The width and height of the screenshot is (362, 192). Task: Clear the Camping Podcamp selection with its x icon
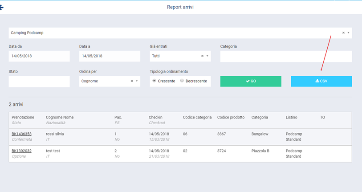(x=343, y=33)
